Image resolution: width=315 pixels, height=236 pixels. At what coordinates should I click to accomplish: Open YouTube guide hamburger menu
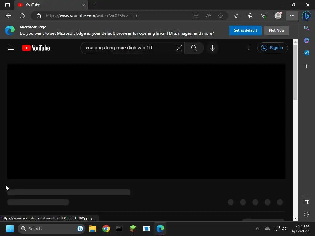(11, 48)
